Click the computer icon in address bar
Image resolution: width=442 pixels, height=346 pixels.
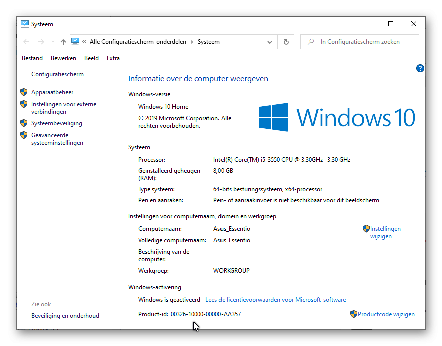[75, 42]
